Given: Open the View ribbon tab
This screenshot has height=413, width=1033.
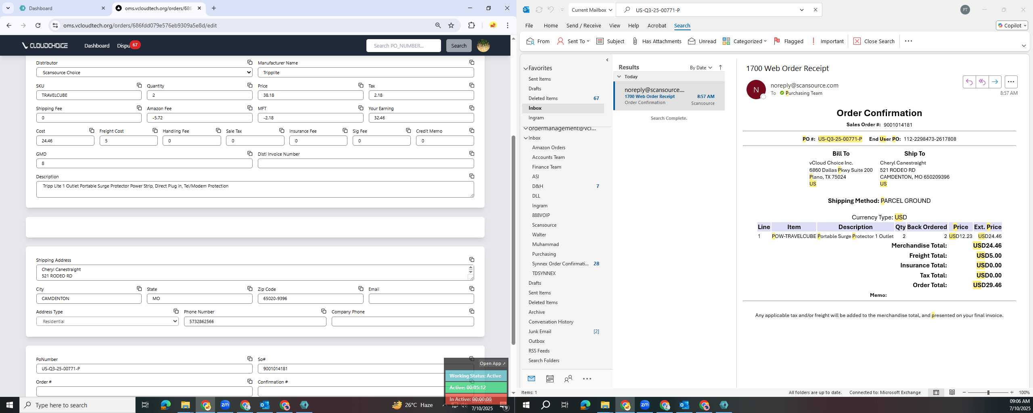Looking at the screenshot, I should pos(614,25).
